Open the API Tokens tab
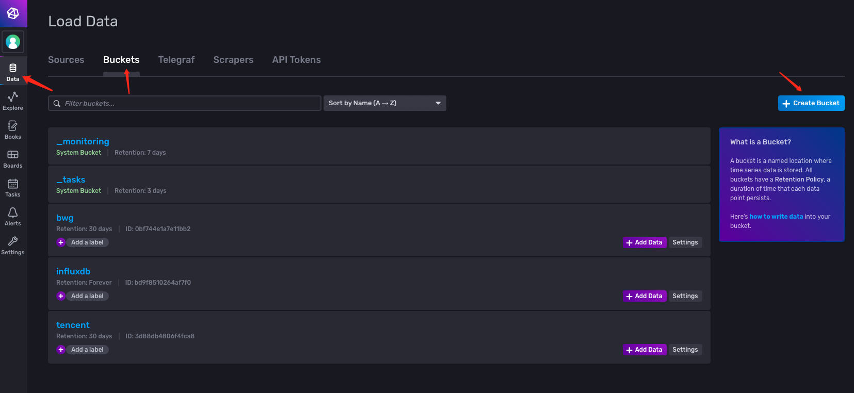The image size is (854, 393). pyautogui.click(x=297, y=60)
